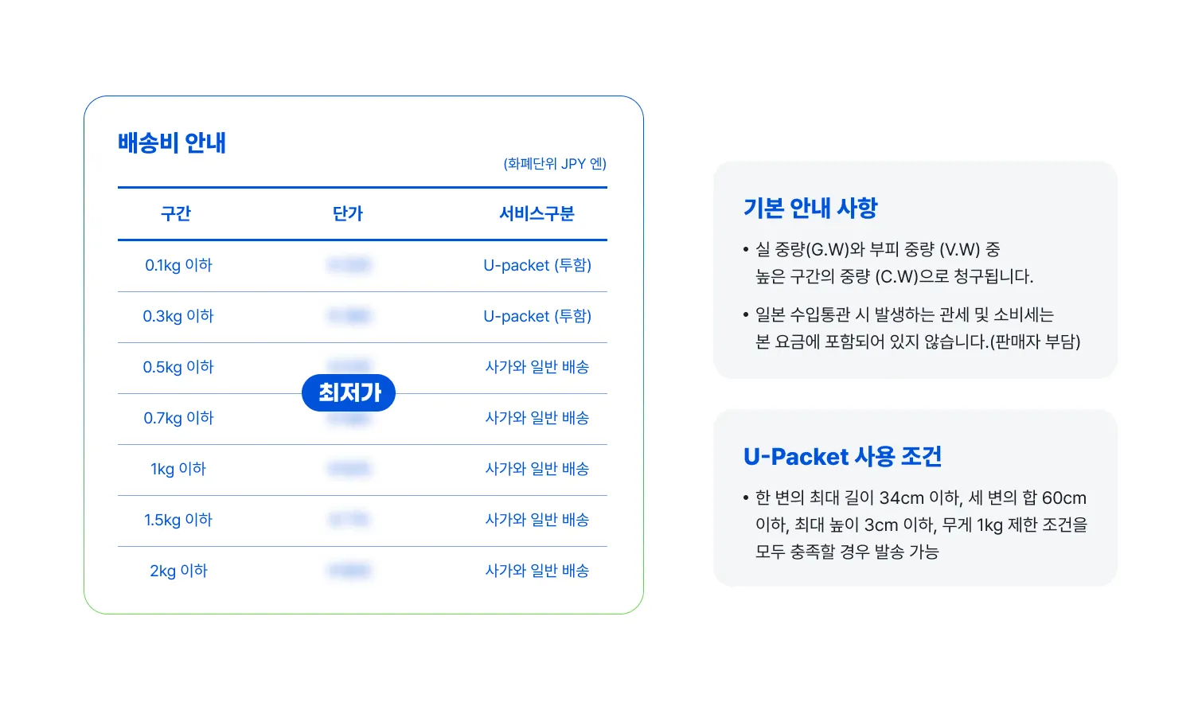Screen dimensions: 1202x710
Task: Select the 1.5kg 이하 row label
Action: (178, 520)
